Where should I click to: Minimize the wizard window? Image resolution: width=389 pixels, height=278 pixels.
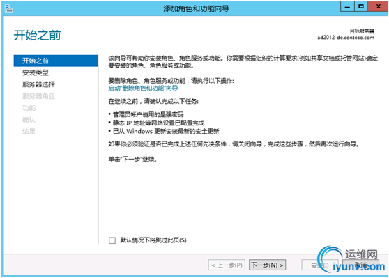(347, 7)
